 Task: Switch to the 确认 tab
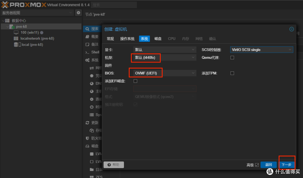pos(213,39)
